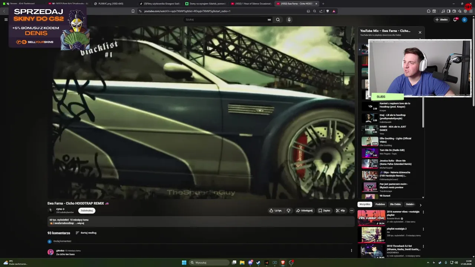Open Brave browser icon in taskbar
Viewport: 475px width, 267px height.
283,263
